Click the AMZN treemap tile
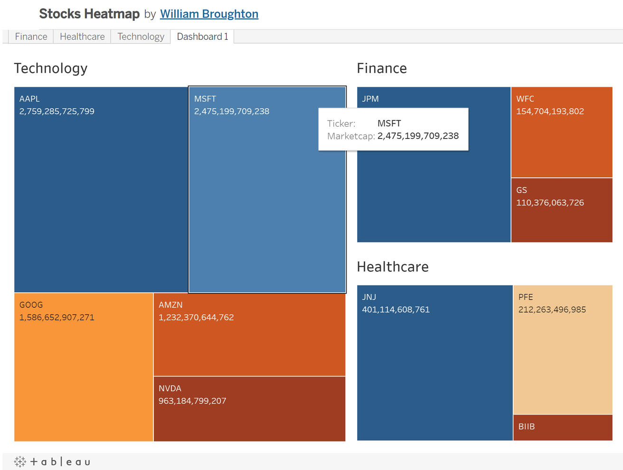The height and width of the screenshot is (470, 623). point(249,341)
